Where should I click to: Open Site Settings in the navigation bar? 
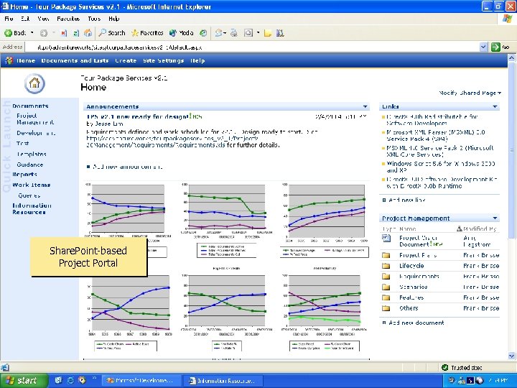click(163, 60)
